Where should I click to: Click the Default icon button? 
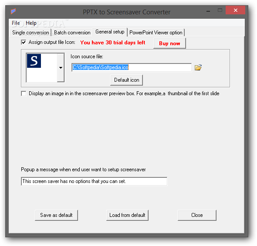click(126, 80)
